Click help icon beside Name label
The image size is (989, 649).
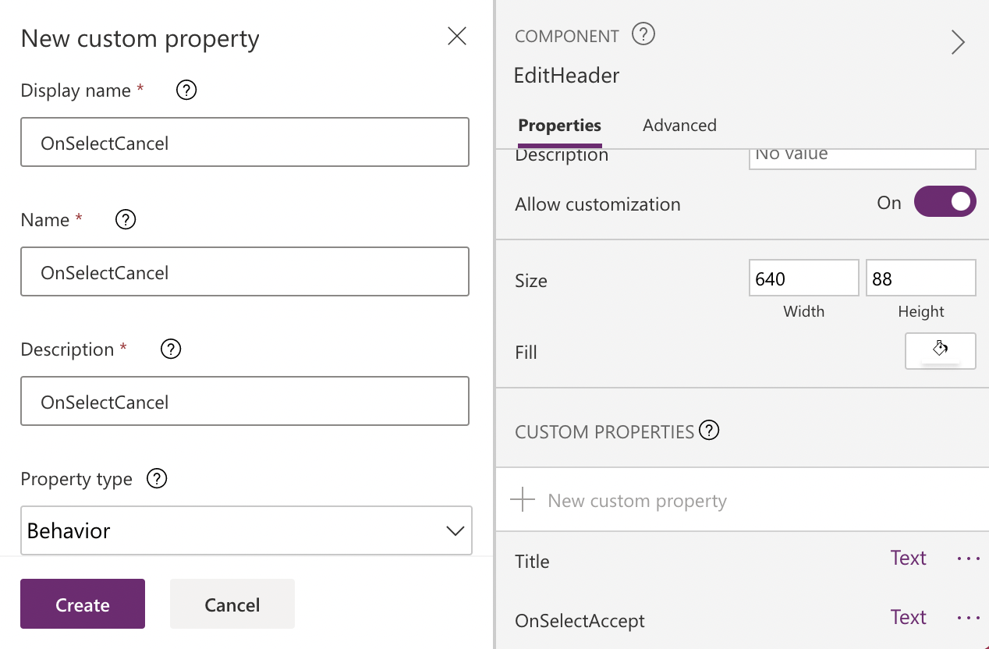126,220
